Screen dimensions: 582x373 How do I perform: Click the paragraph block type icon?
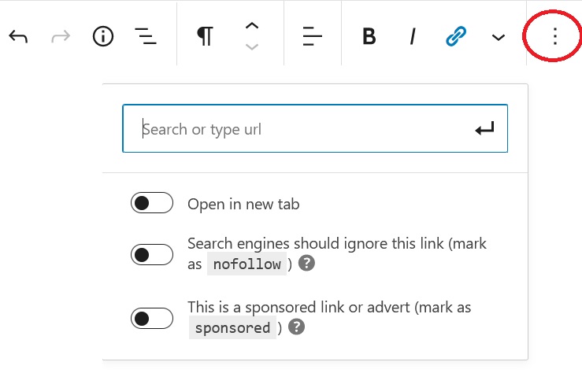pos(206,36)
